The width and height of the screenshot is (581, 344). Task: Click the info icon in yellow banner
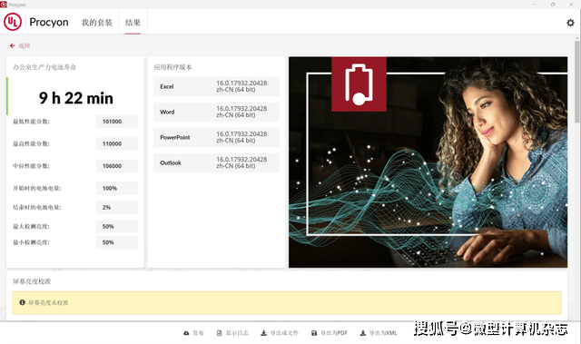[x=22, y=302]
